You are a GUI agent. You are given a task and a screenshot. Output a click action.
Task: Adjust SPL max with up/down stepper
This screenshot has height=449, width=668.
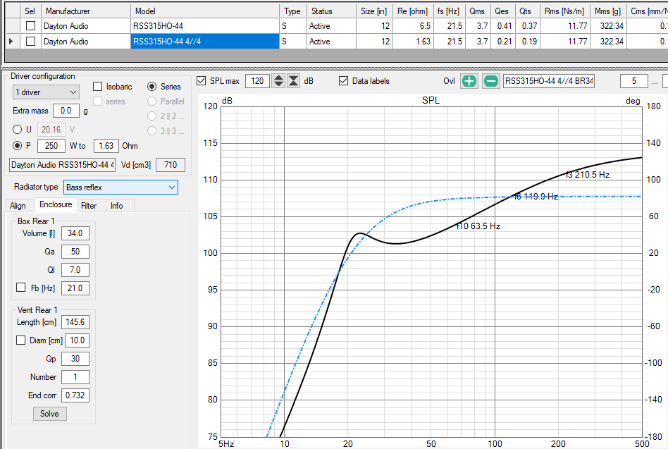tap(278, 81)
